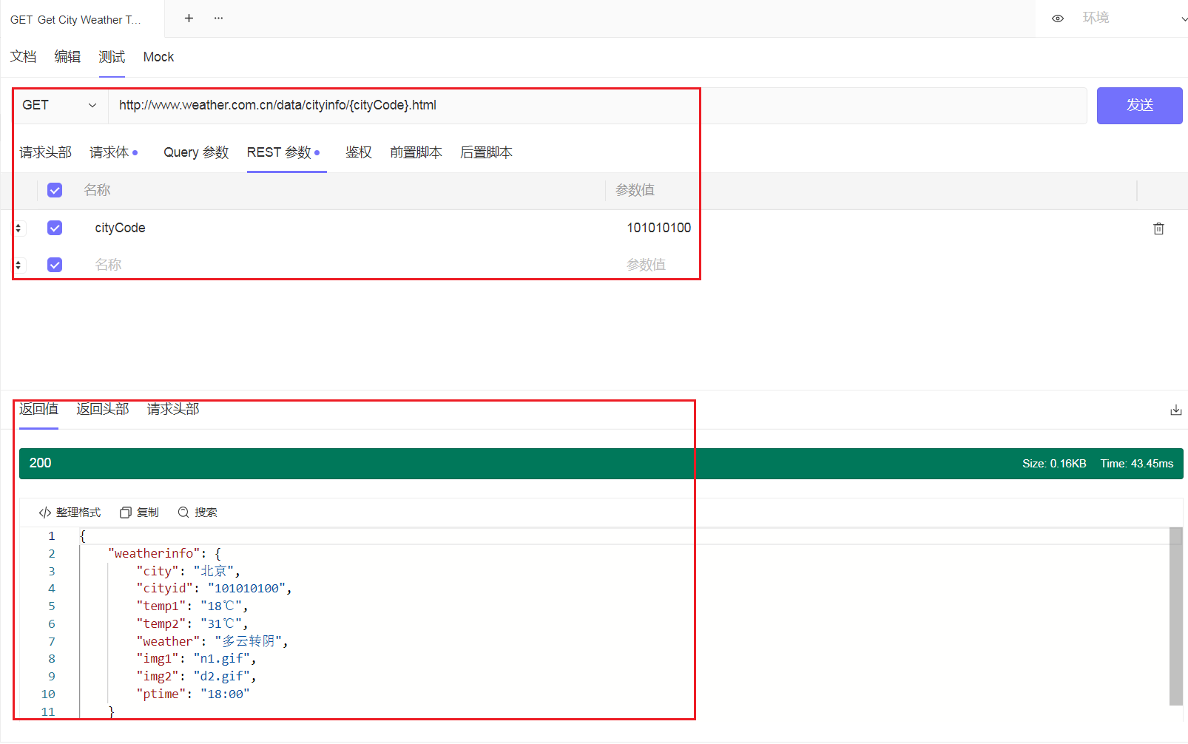Click the 整理格式 format button
This screenshot has width=1188, height=744.
point(70,513)
